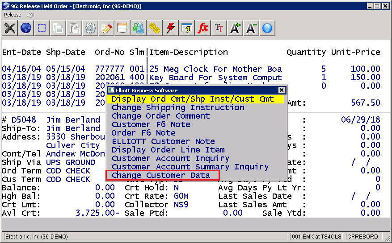Image resolution: width=392 pixels, height=243 pixels.
Task: Open the TT font selection icon
Action: point(219,28)
